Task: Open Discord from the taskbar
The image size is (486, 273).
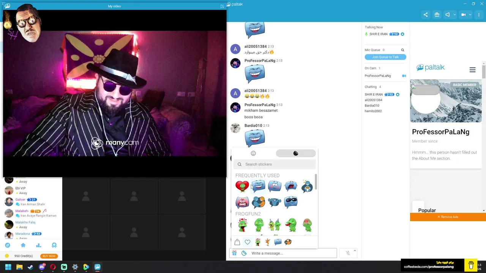Action: pos(42,267)
